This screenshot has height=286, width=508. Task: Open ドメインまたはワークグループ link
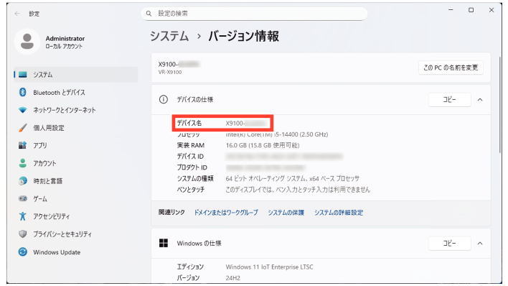pos(226,213)
